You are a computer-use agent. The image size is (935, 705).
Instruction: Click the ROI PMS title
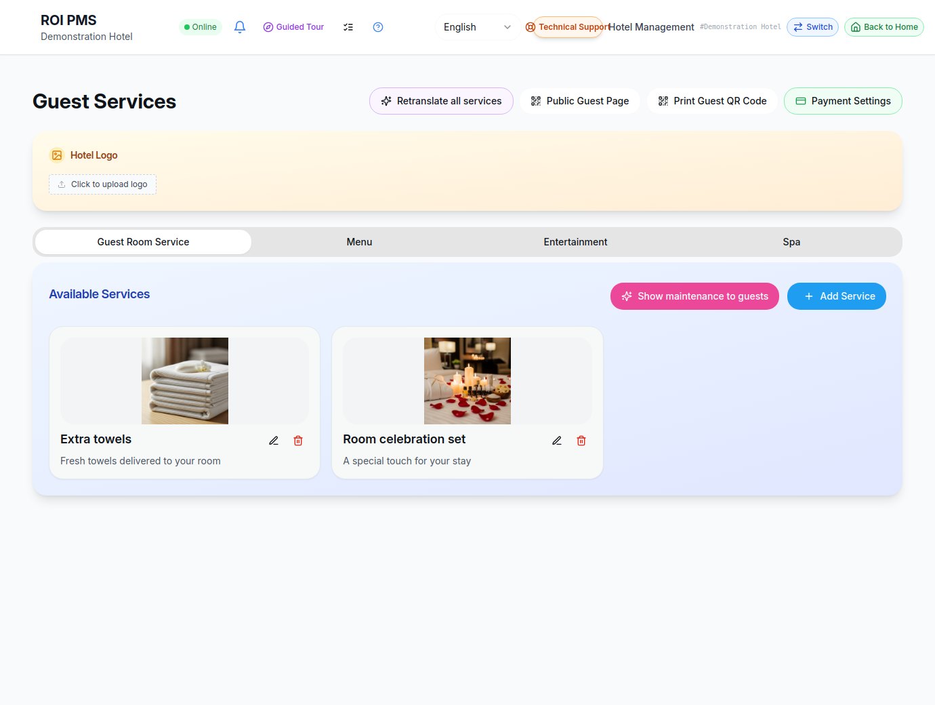coord(68,20)
